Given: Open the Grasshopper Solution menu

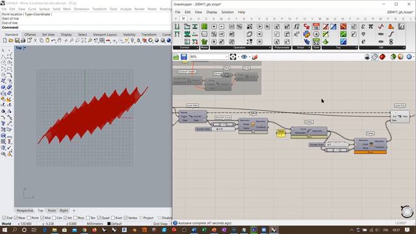Looking at the screenshot, I should pyautogui.click(x=227, y=12).
